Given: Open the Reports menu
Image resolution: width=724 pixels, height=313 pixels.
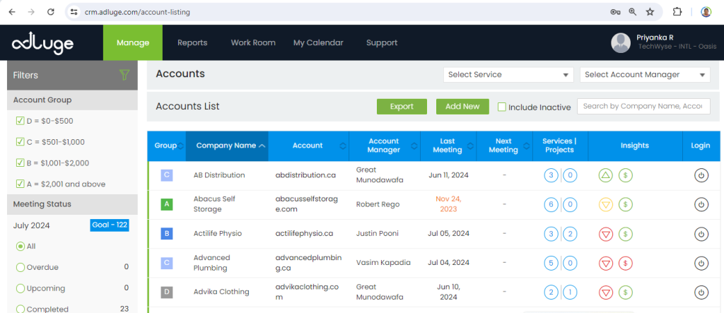Looking at the screenshot, I should [192, 42].
